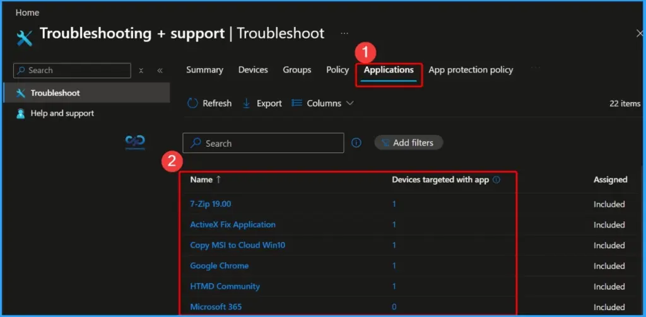Click Included in the 7-Zip 19.00 row
The image size is (646, 317).
point(609,204)
